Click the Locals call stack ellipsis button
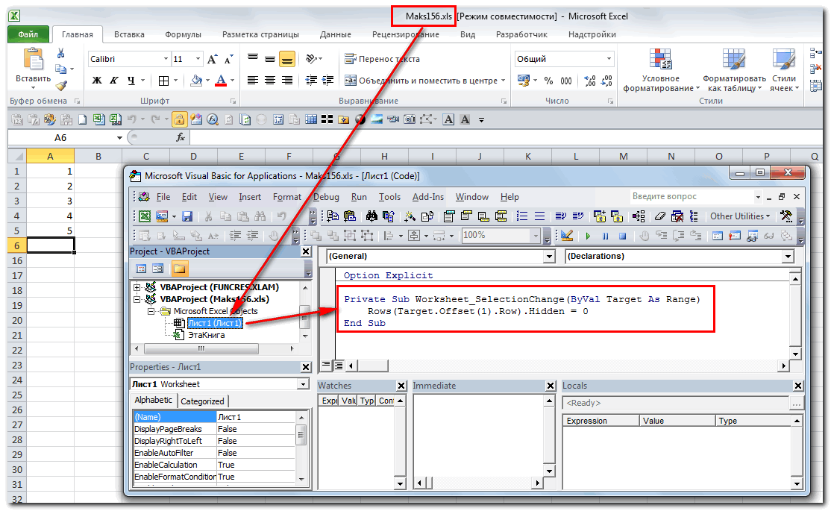831x511 pixels. point(796,404)
